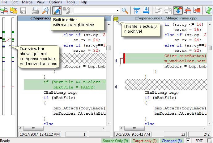Screen dimensions: 213x143
Task: Click the EDIT mode status label
Action: click(199, 141)
